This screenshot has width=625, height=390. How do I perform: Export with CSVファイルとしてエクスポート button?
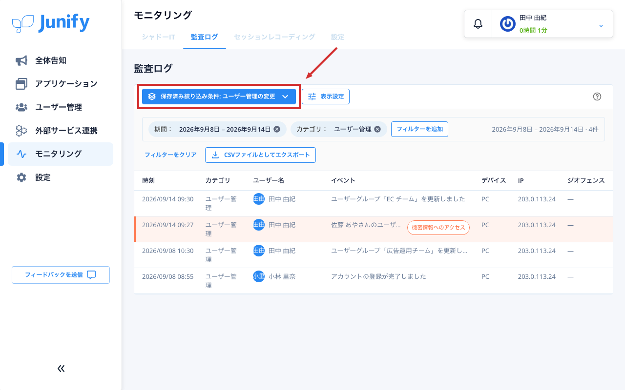pyautogui.click(x=261, y=155)
